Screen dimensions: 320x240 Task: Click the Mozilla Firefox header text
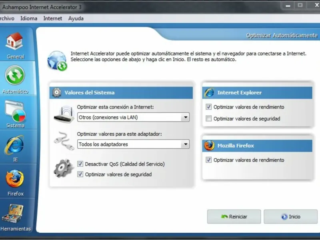point(236,146)
